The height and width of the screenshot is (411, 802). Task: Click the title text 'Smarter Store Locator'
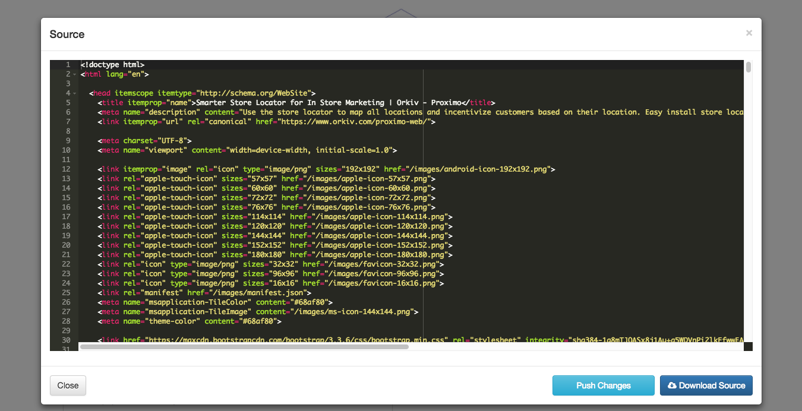click(241, 103)
